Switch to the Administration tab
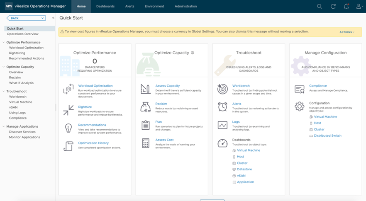 [x=185, y=6]
